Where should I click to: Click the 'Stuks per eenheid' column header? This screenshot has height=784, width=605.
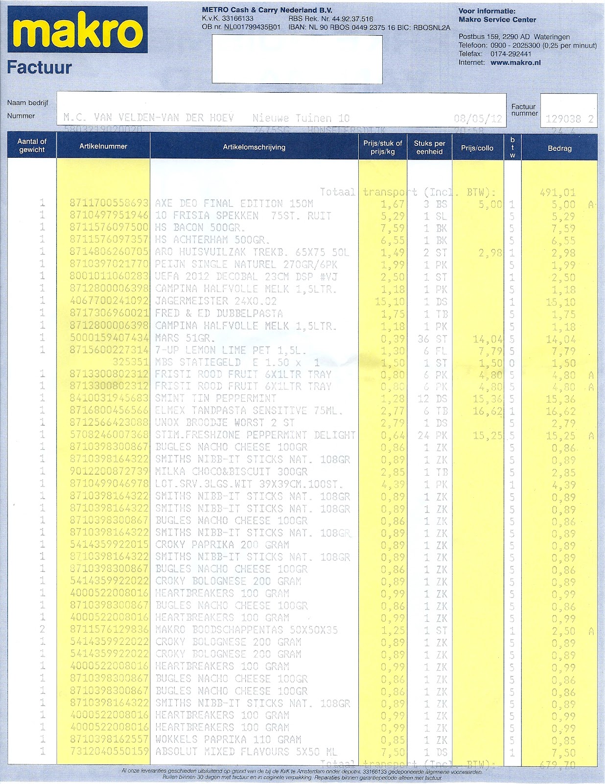pos(429,147)
